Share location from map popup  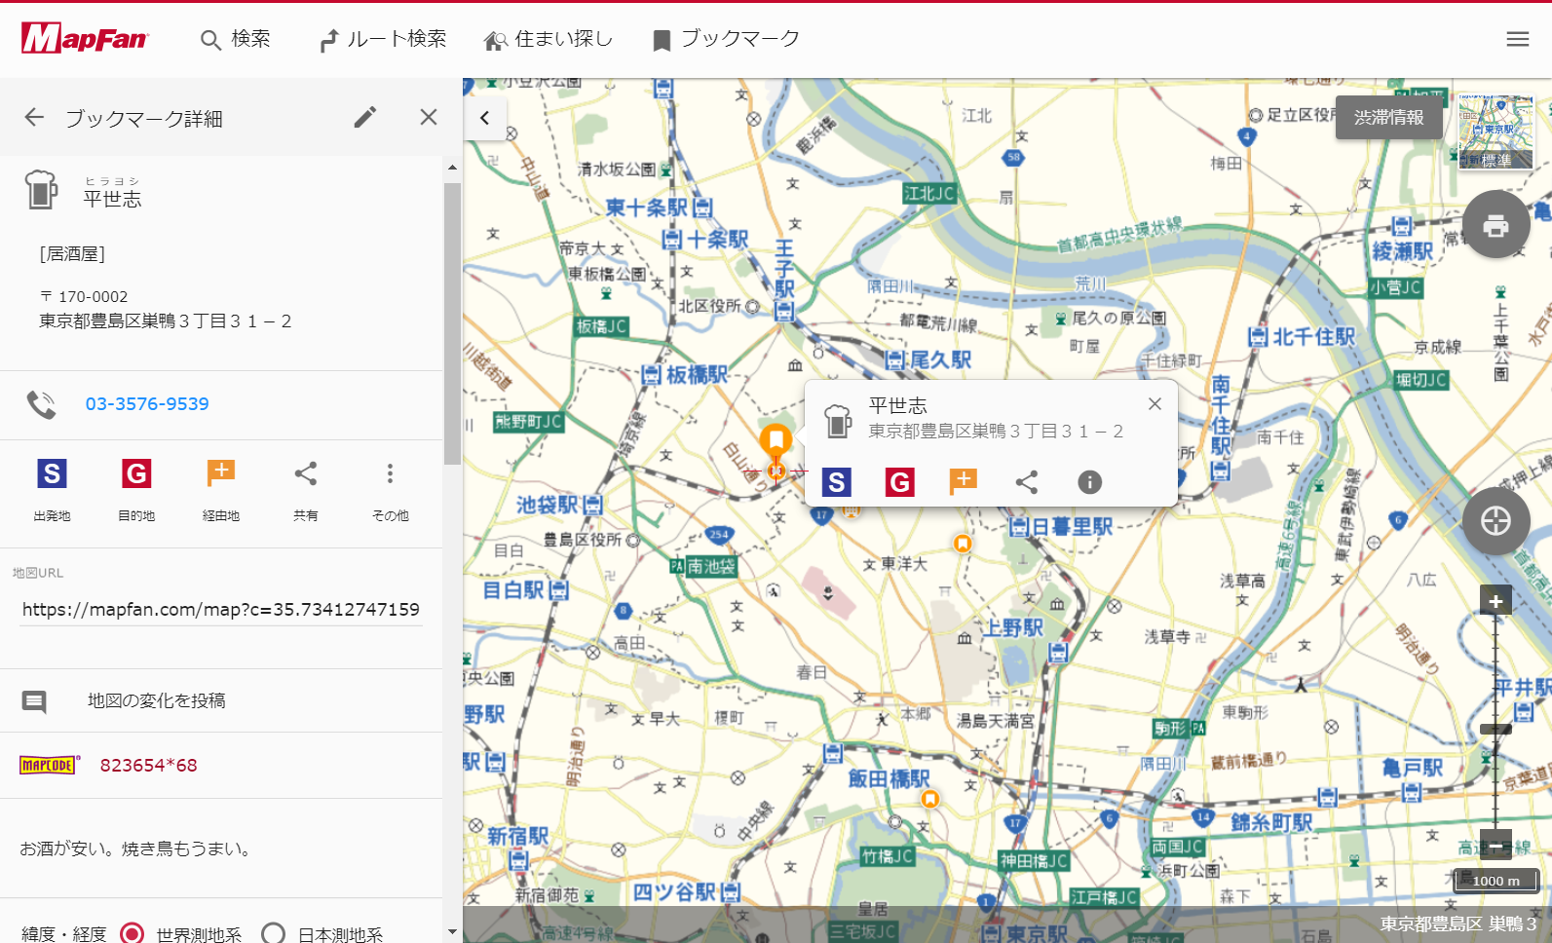pyautogui.click(x=1027, y=482)
